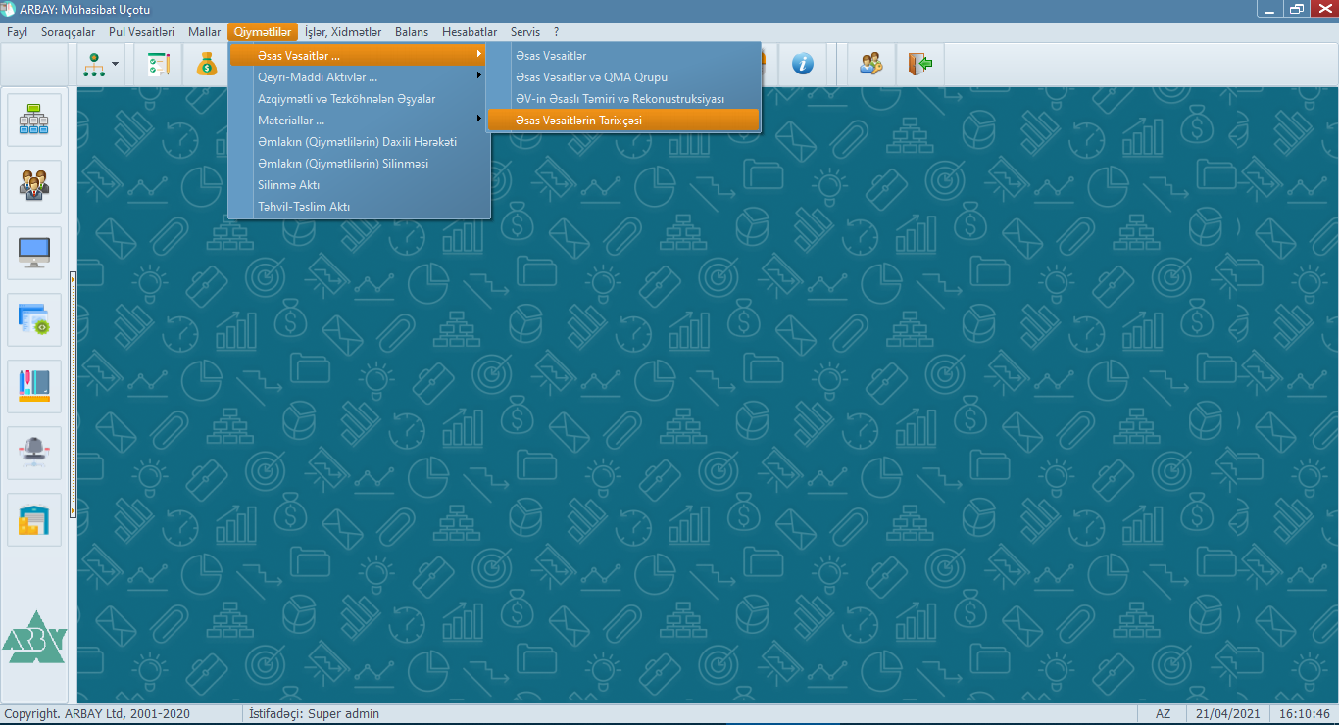This screenshot has height=725, width=1339.
Task: Click the people group sidebar icon
Action: tap(34, 186)
